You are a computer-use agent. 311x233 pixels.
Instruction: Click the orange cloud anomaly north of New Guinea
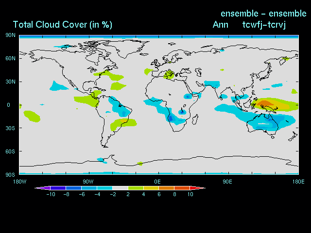coord(265,103)
